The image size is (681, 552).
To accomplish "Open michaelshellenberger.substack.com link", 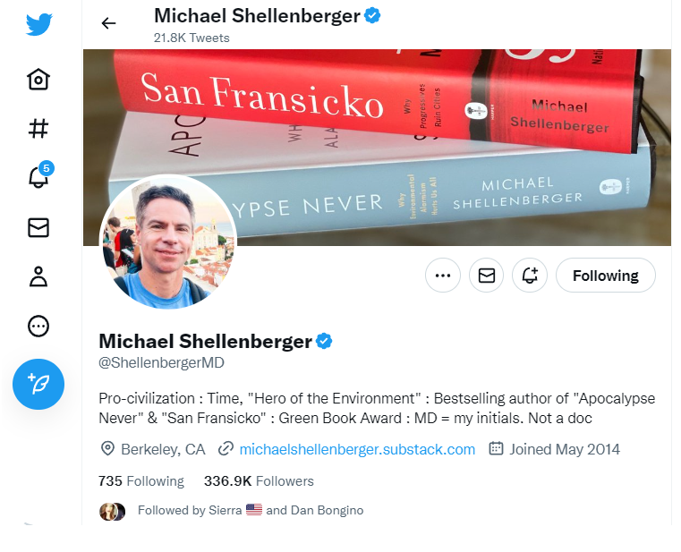I will (357, 449).
